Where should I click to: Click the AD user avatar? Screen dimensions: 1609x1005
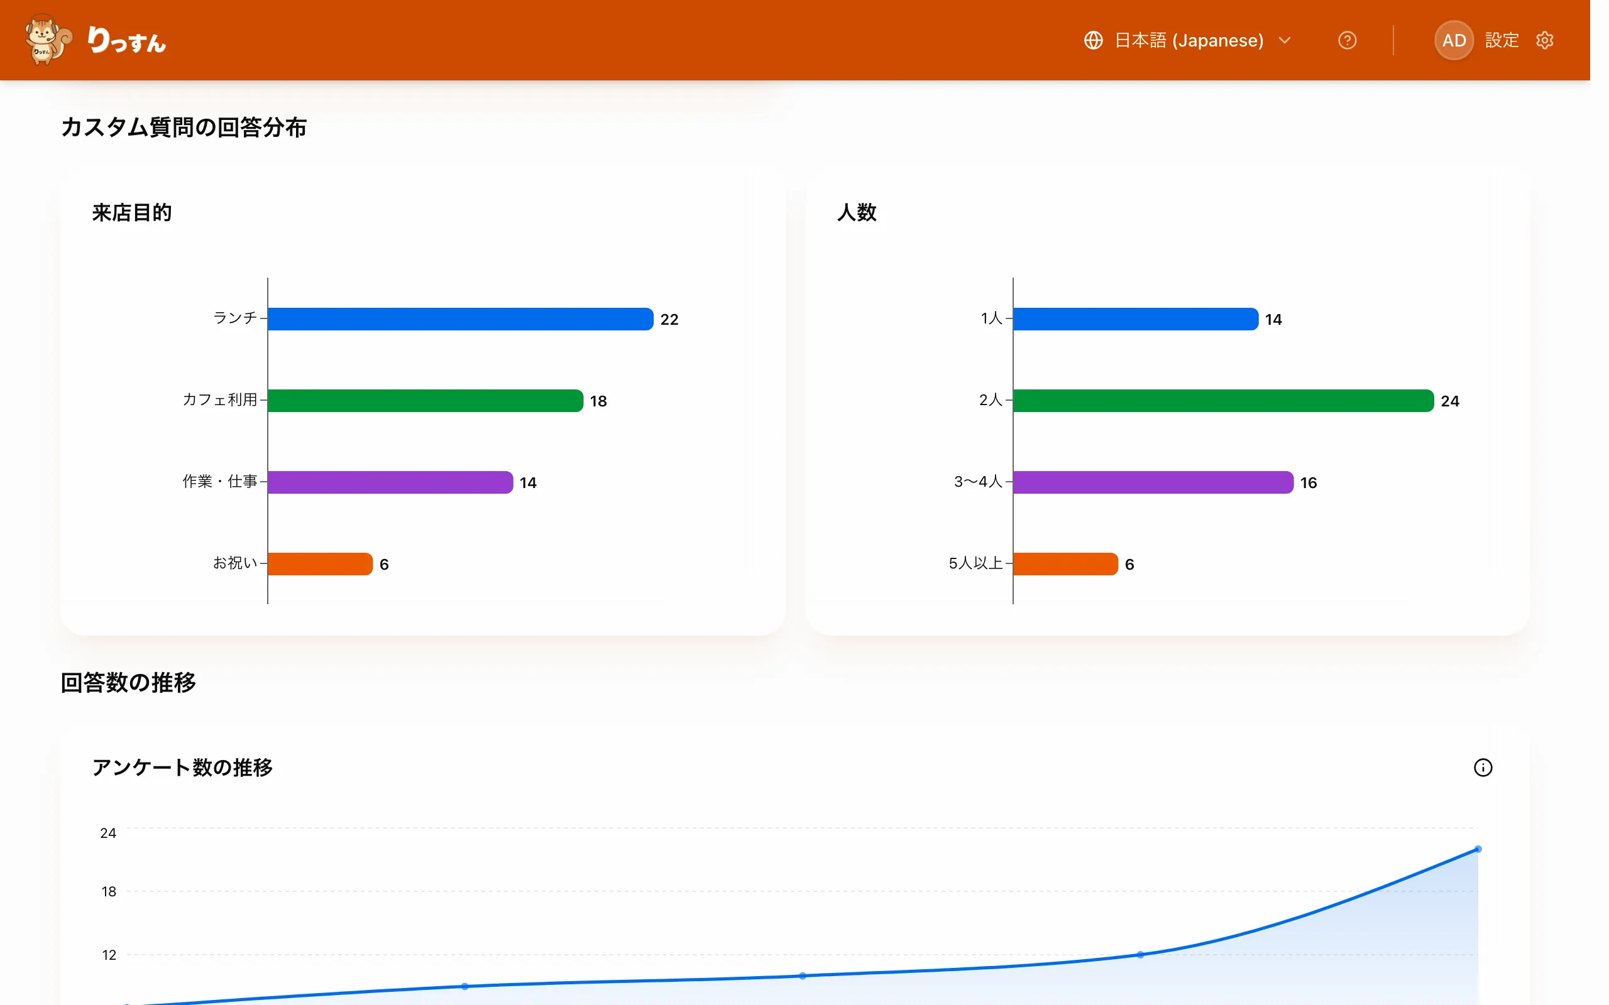click(x=1453, y=41)
